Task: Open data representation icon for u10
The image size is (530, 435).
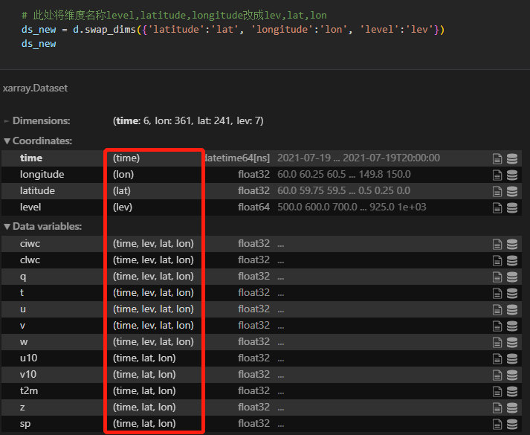Action: [512, 358]
